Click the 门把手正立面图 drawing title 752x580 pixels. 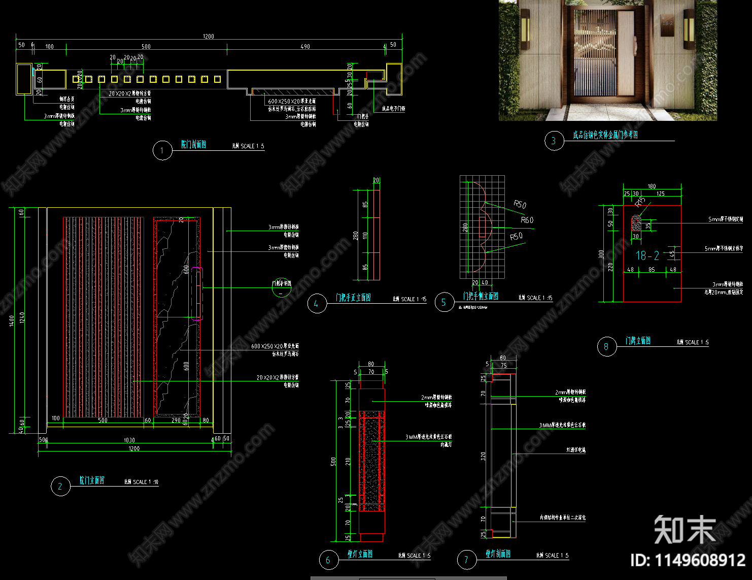coord(353,298)
